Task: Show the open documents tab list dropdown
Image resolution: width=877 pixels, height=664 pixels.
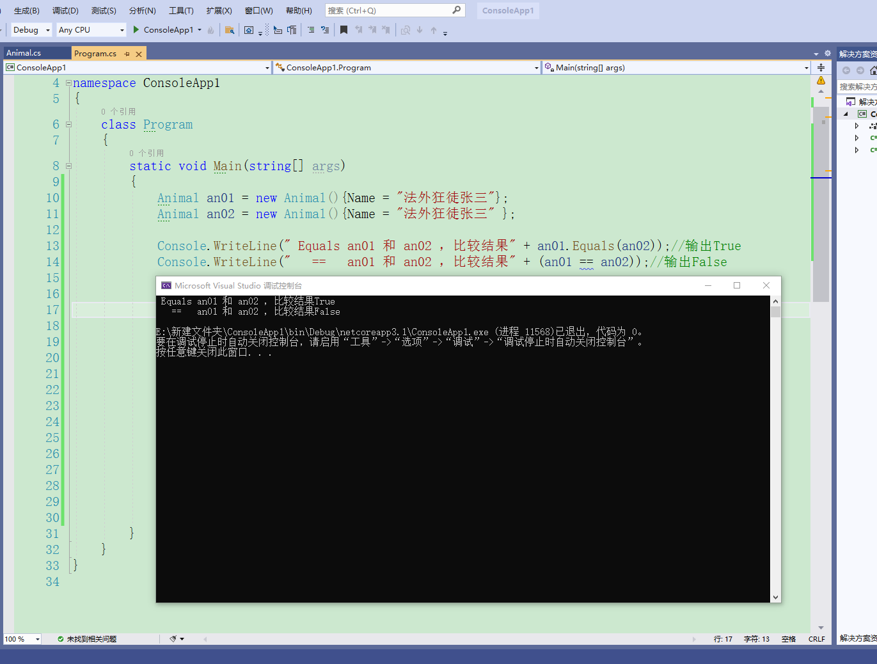Action: 816,54
